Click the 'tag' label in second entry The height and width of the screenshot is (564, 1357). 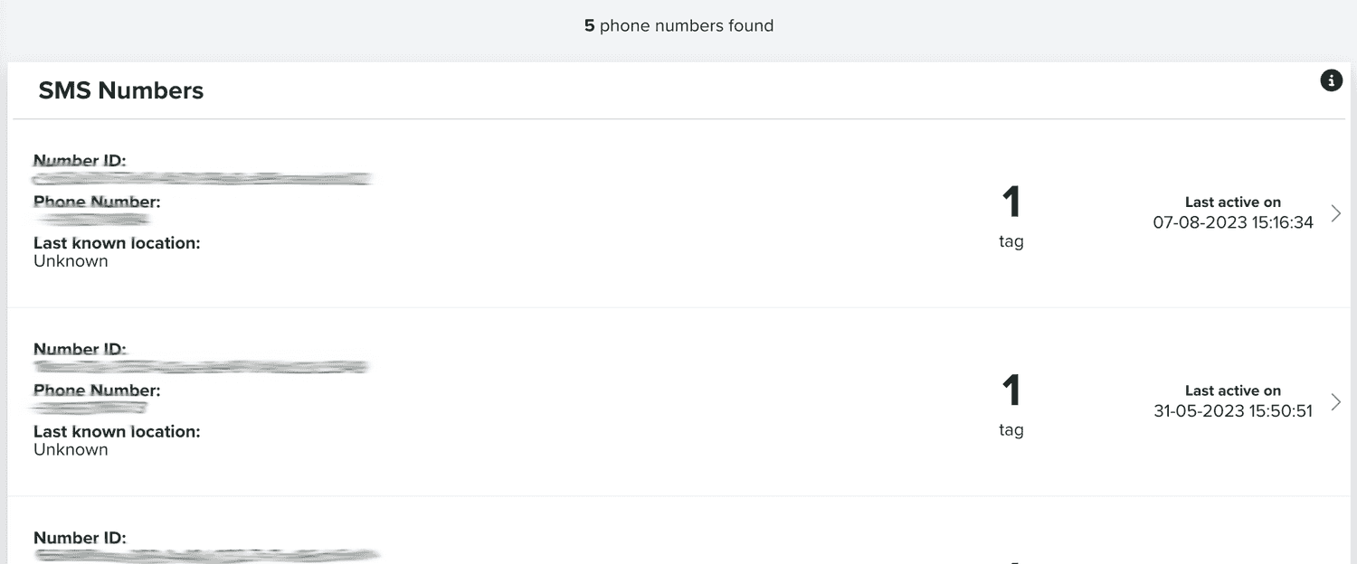tap(1011, 430)
